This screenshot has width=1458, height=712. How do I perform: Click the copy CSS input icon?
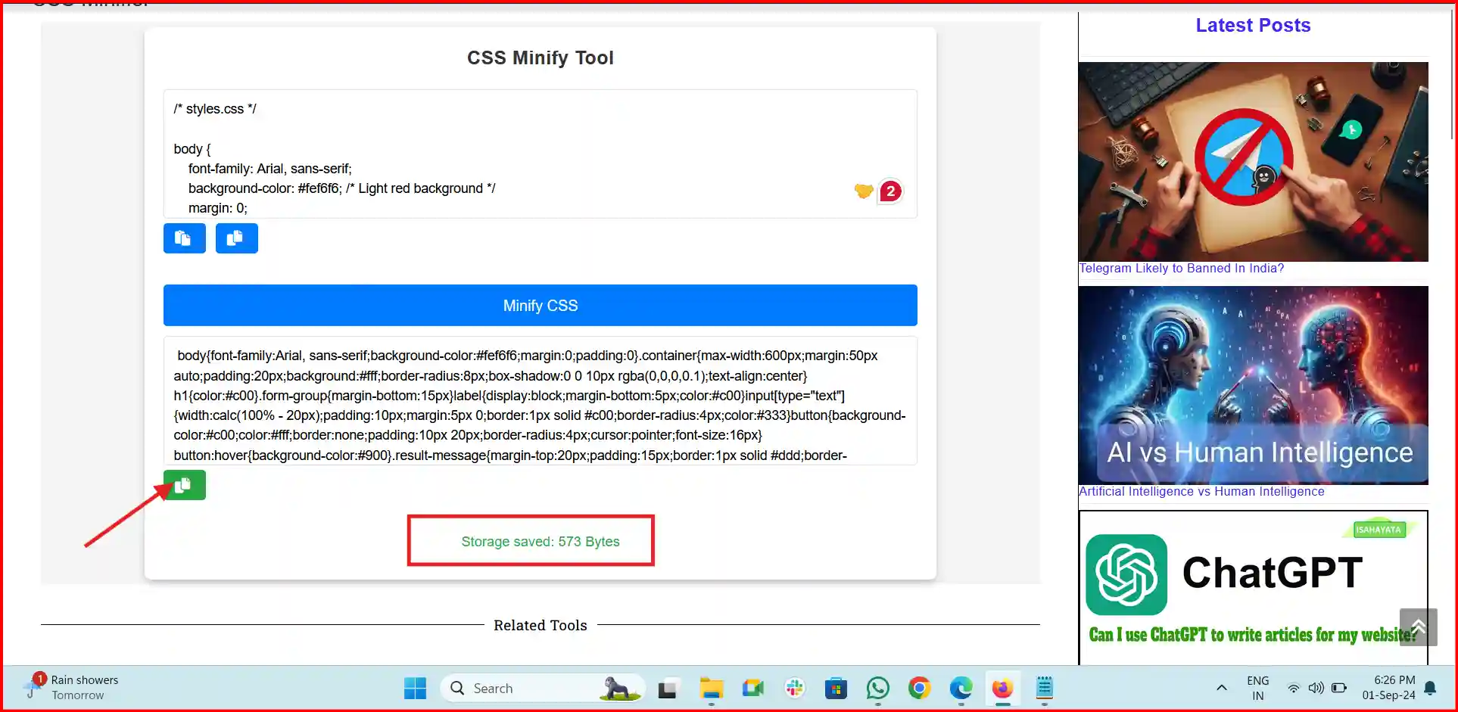pos(184,238)
